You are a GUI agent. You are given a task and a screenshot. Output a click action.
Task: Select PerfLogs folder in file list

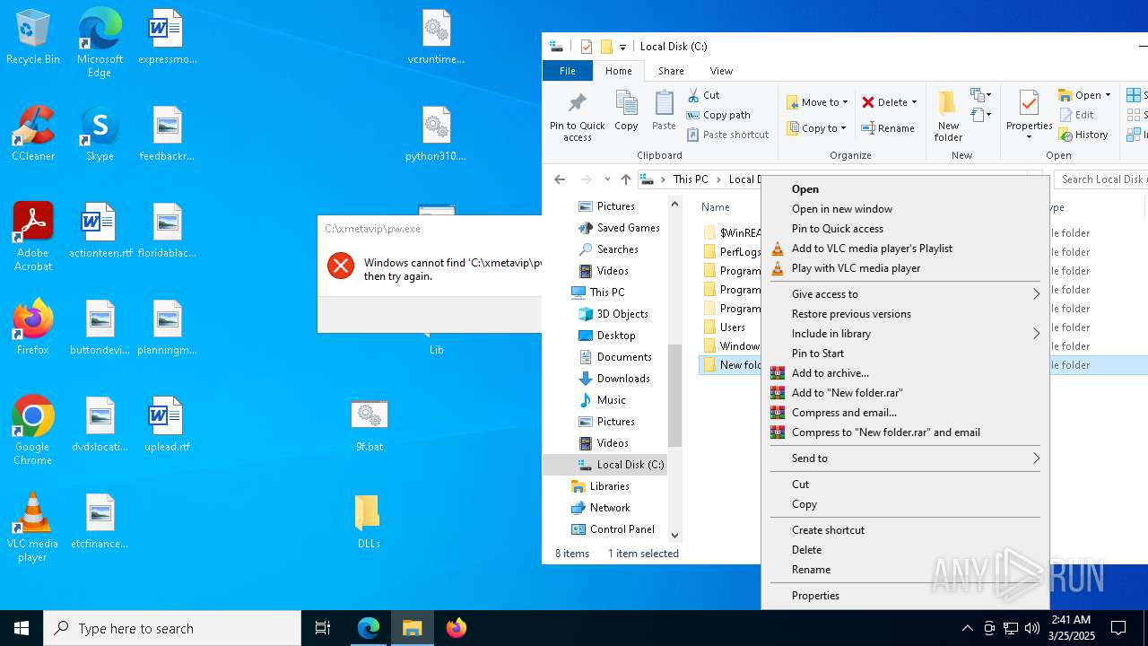pyautogui.click(x=732, y=252)
